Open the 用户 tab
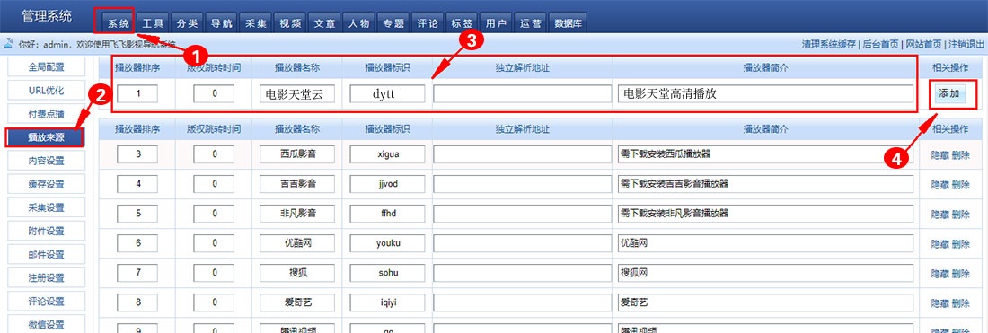 pos(496,23)
